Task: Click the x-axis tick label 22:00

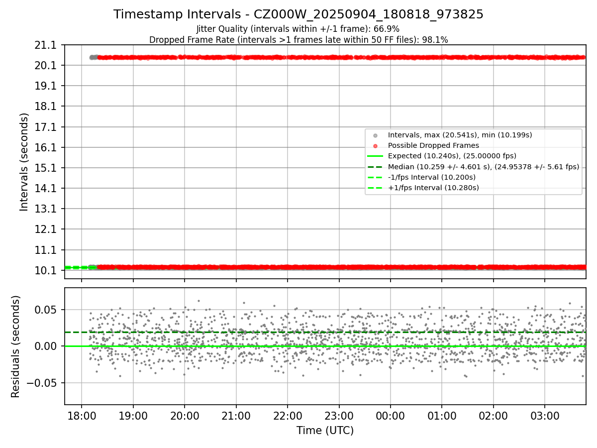Action: (x=288, y=415)
